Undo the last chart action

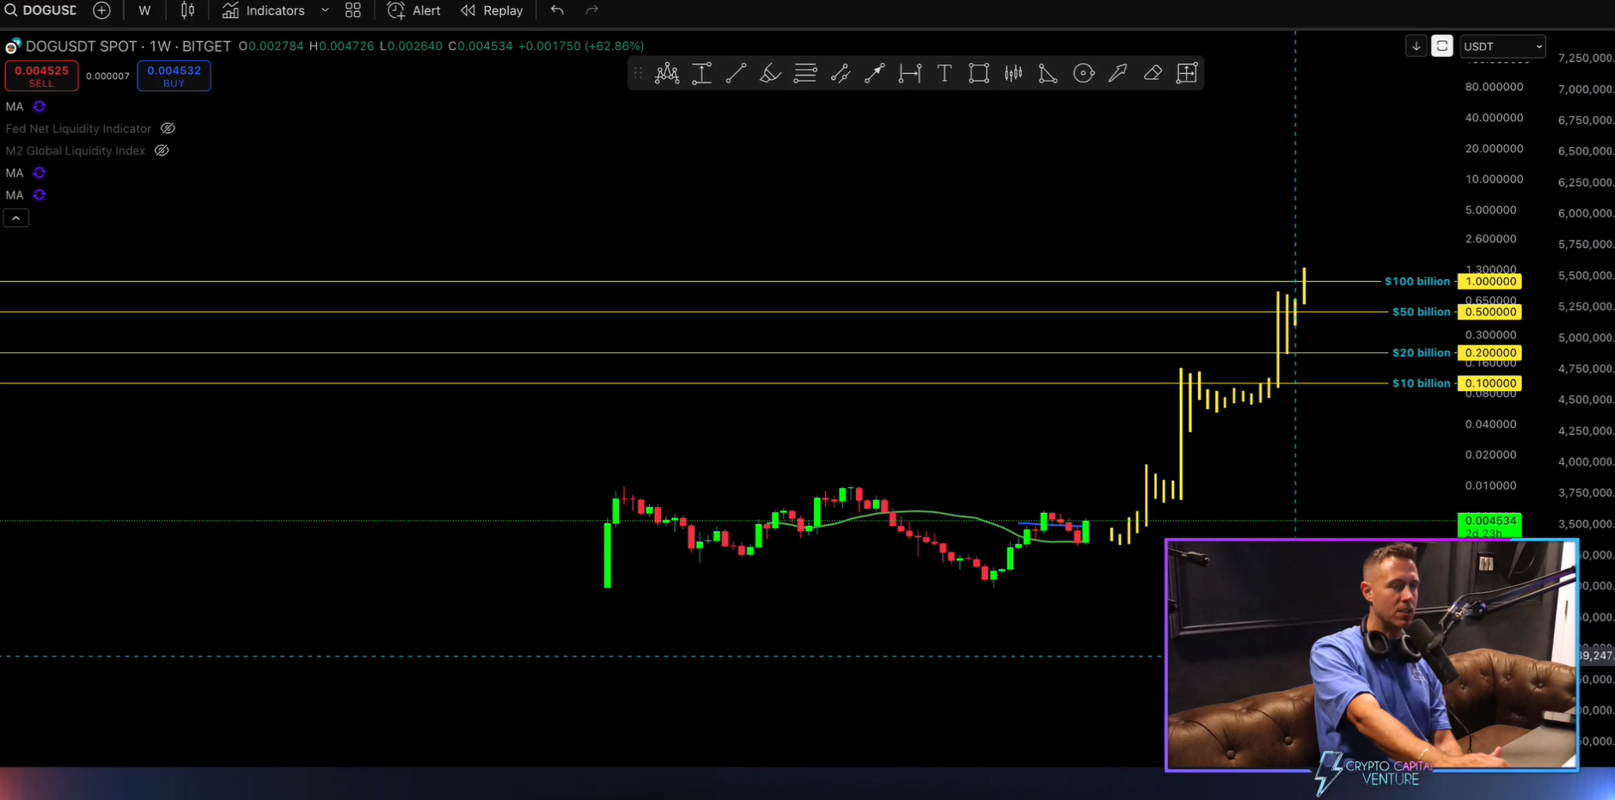(557, 10)
